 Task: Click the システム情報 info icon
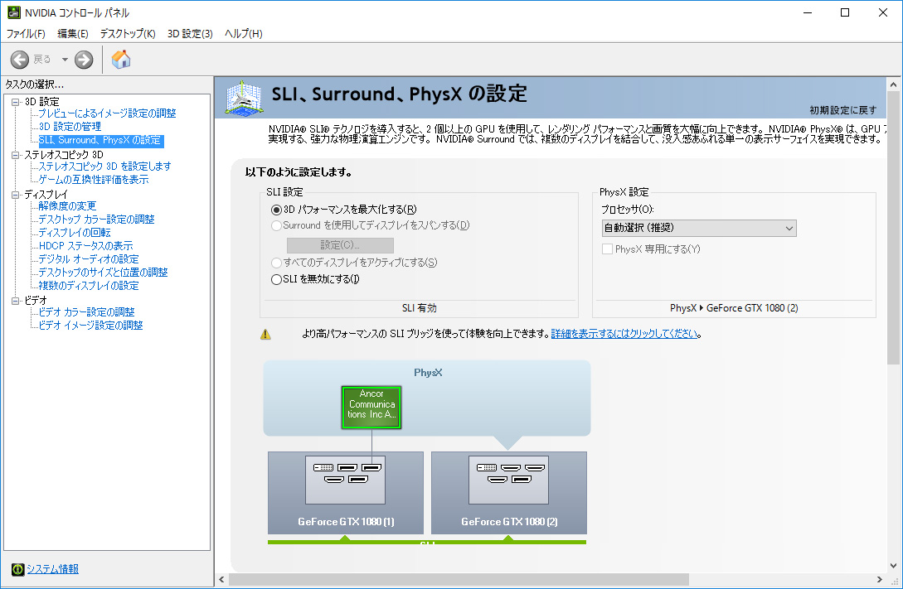click(x=18, y=569)
